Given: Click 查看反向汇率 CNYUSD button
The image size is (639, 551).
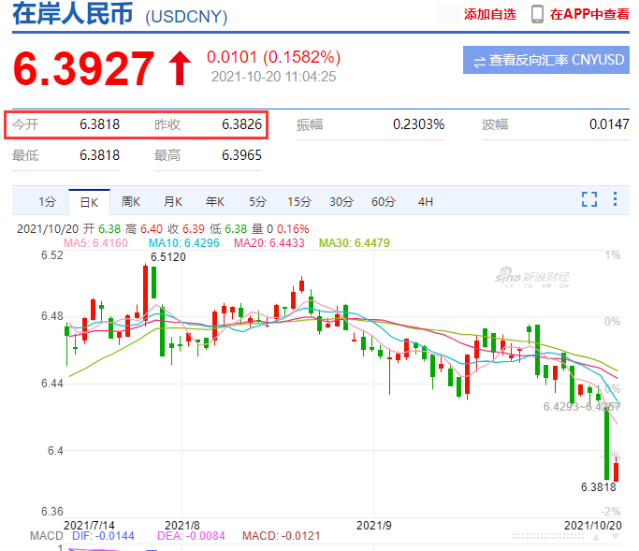Looking at the screenshot, I should pos(546,60).
